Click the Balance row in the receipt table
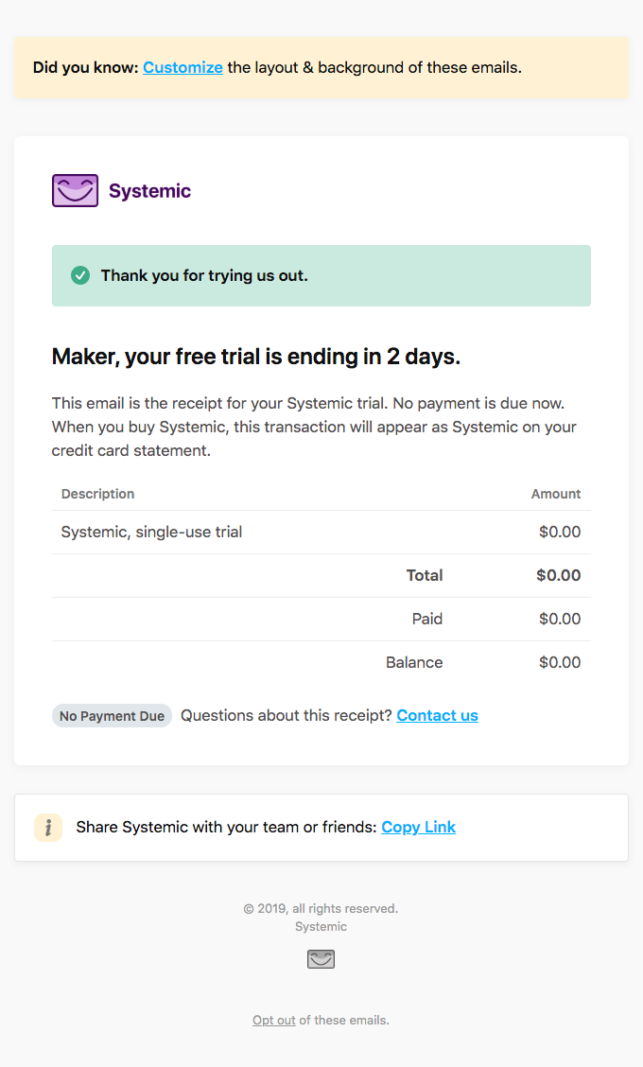 pos(321,662)
